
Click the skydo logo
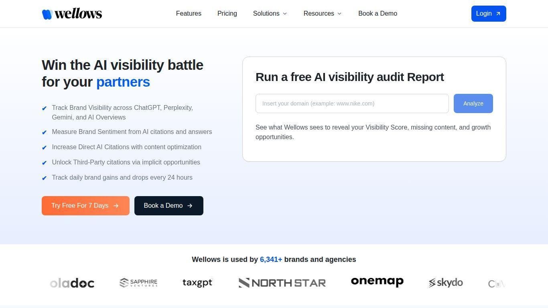446,283
